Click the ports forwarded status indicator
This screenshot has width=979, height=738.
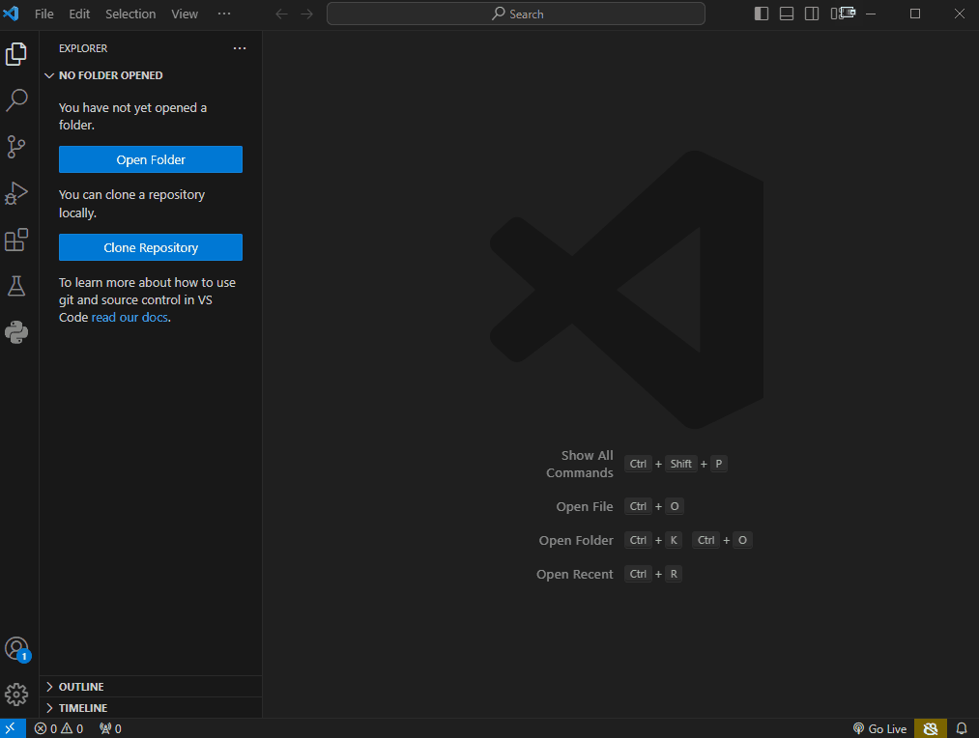[110, 728]
